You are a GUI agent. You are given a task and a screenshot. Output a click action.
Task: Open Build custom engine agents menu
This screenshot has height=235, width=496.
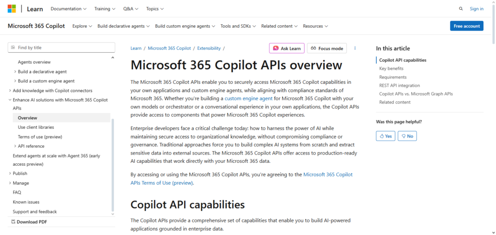click(185, 26)
